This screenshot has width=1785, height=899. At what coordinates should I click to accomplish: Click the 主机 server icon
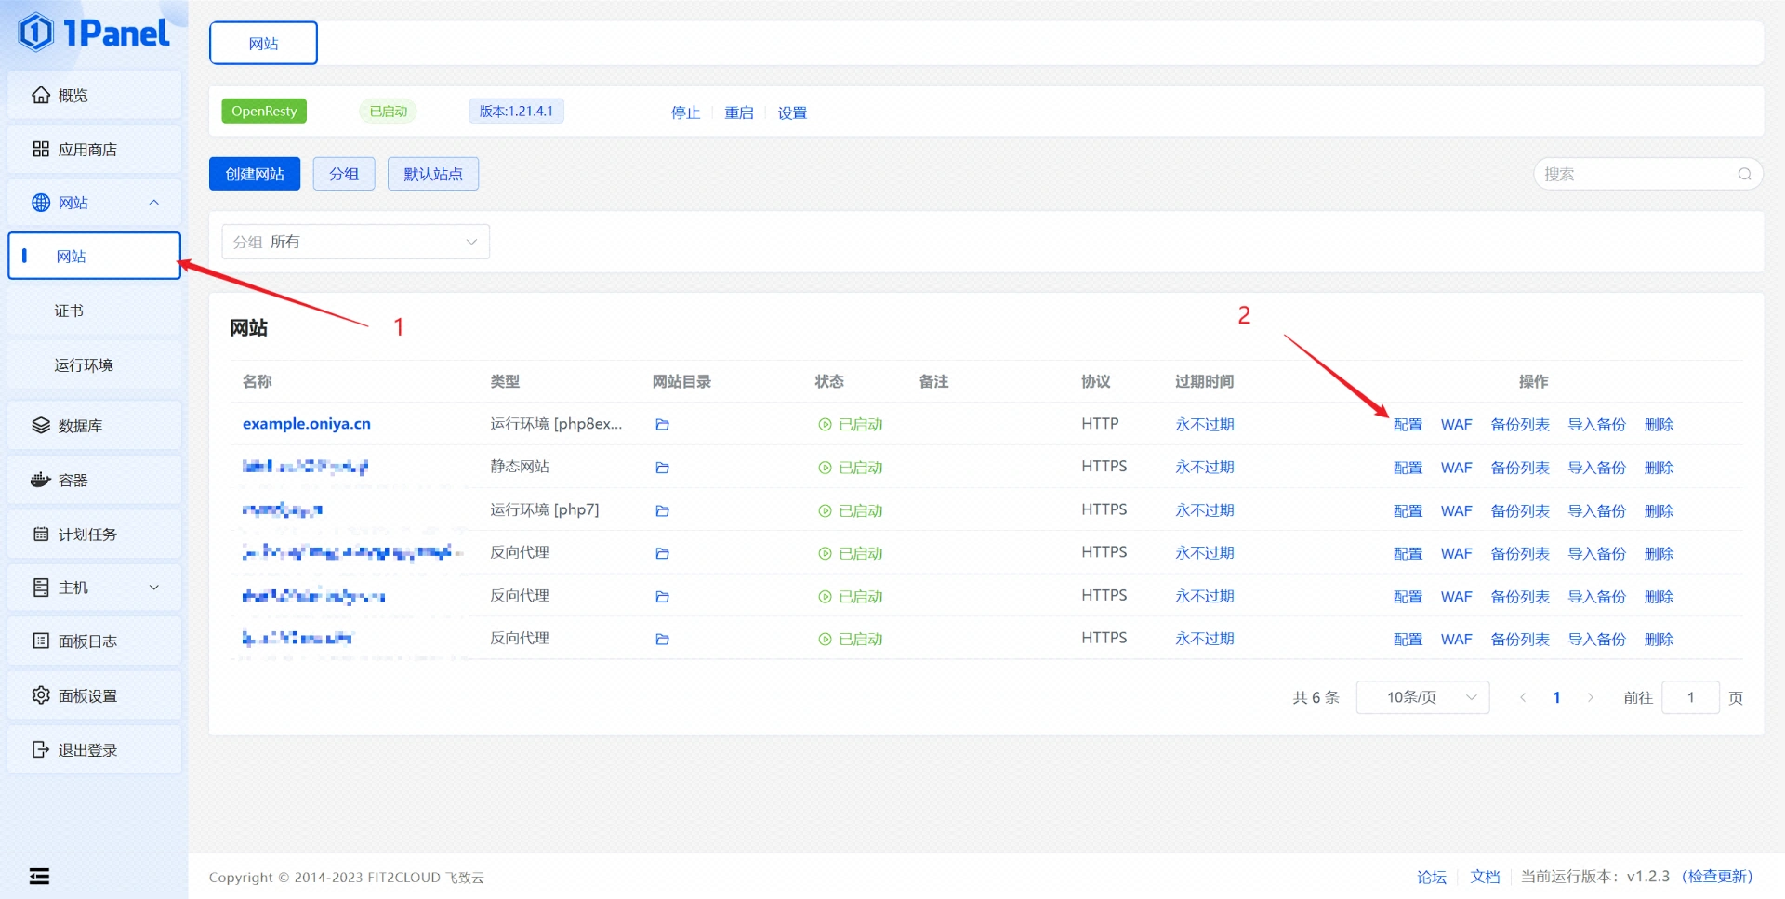click(x=41, y=588)
